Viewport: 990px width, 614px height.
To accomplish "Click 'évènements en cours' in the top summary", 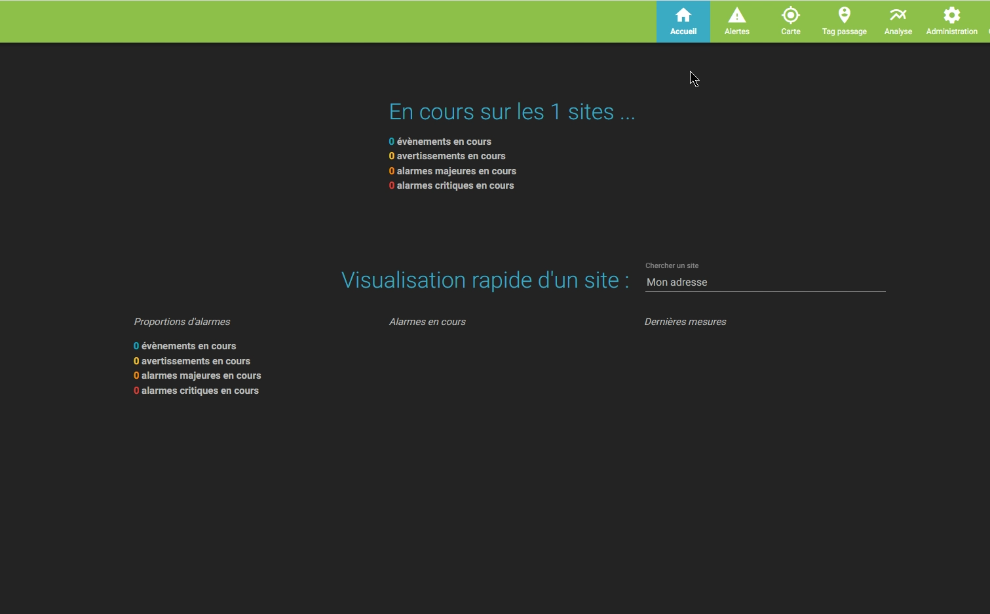I will click(x=444, y=142).
